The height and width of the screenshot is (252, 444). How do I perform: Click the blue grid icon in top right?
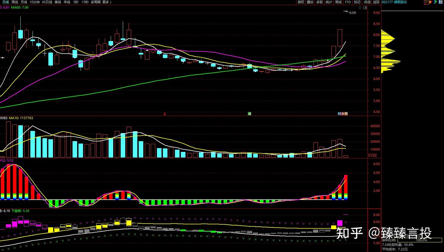tap(440, 2)
